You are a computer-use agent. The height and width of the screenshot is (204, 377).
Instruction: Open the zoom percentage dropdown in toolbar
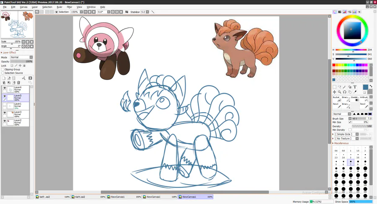click(x=81, y=12)
